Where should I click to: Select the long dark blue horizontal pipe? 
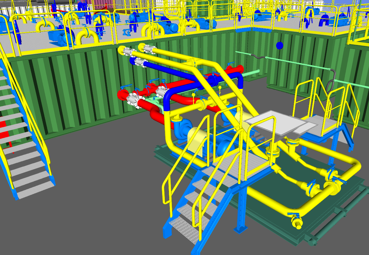point(187,72)
